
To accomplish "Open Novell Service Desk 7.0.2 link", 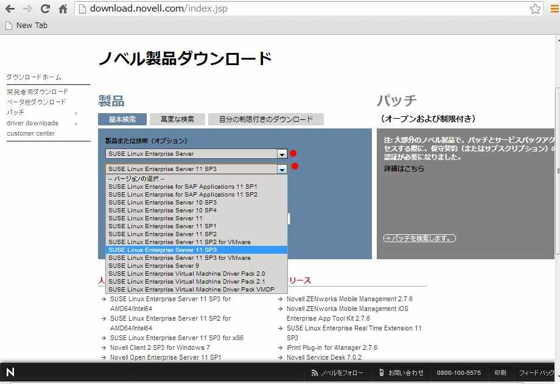I will 324,357.
